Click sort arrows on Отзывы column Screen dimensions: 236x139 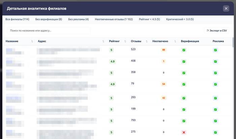point(147,42)
